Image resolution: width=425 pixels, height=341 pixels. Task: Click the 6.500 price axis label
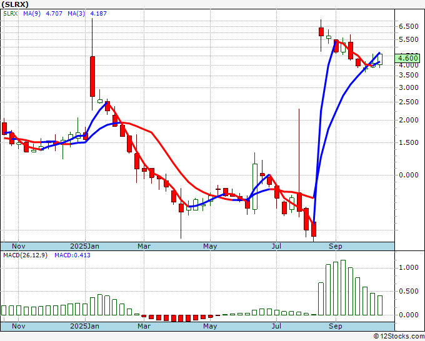408,26
